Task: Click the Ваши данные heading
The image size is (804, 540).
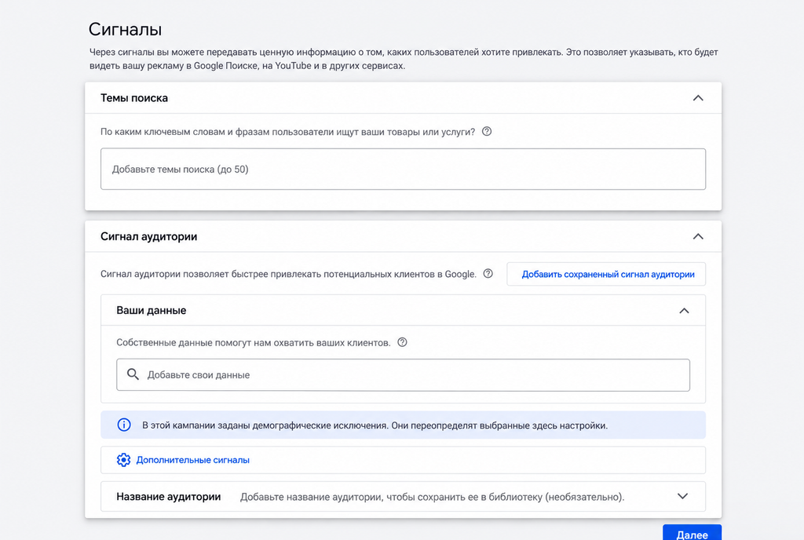Action: tap(152, 311)
